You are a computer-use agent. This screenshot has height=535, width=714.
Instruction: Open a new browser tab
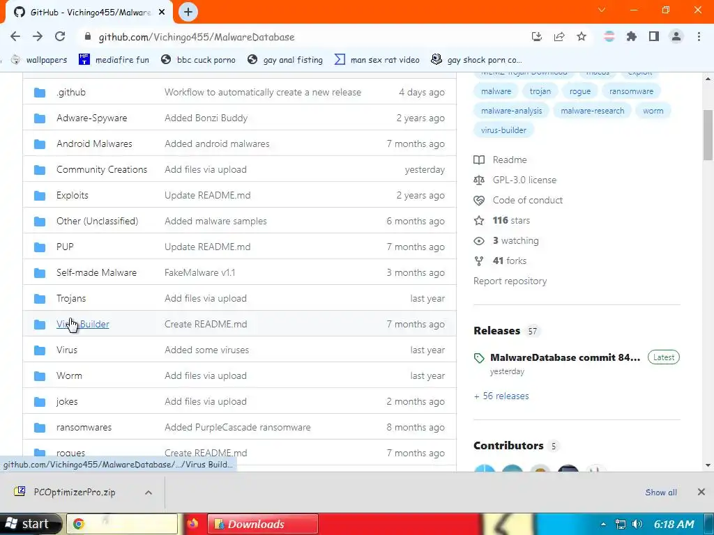(188, 12)
